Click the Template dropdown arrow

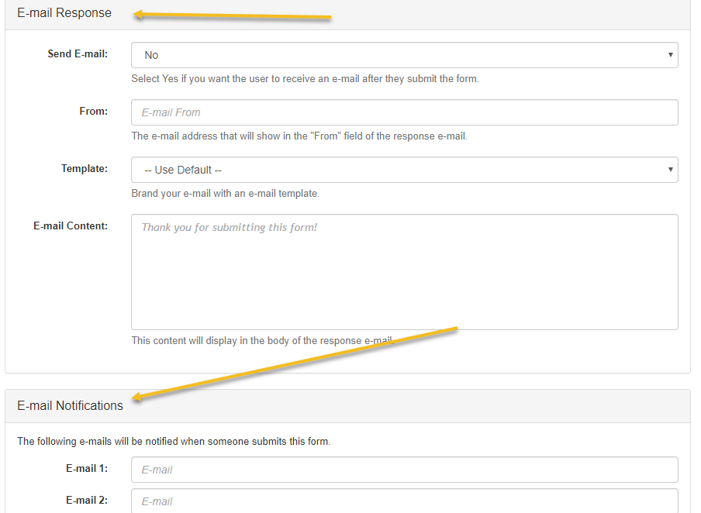tap(670, 170)
